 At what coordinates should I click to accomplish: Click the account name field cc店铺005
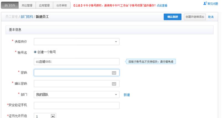click(x=76, y=62)
